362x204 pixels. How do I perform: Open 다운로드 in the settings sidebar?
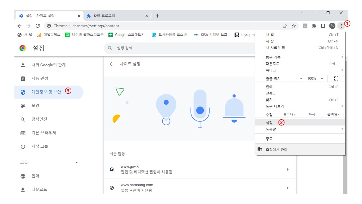49,190
